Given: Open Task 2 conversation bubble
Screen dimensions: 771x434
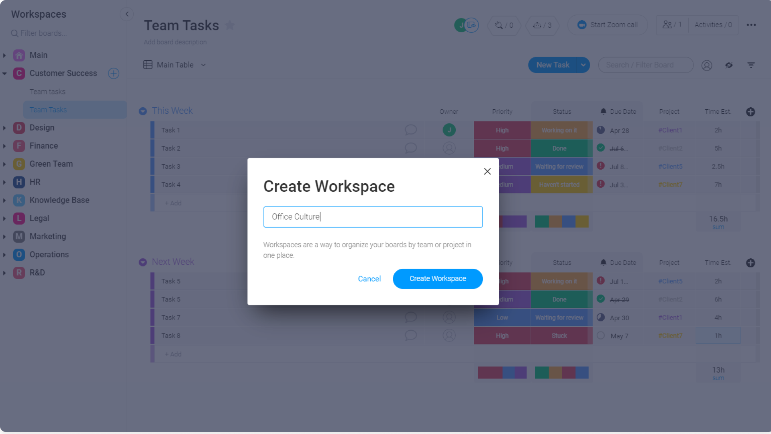Looking at the screenshot, I should pos(410,148).
